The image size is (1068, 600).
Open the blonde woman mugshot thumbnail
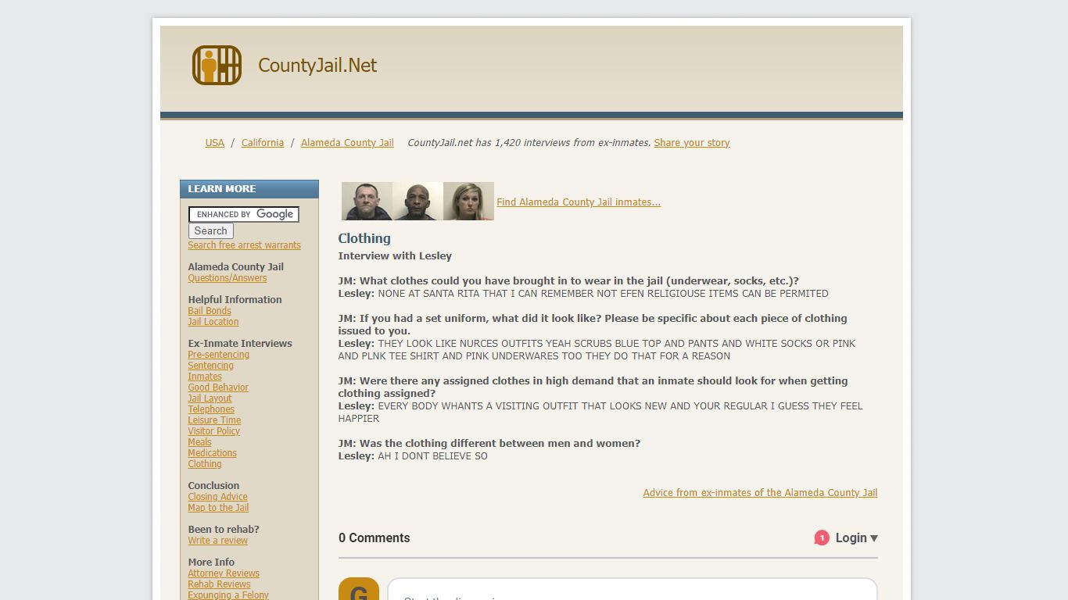468,202
